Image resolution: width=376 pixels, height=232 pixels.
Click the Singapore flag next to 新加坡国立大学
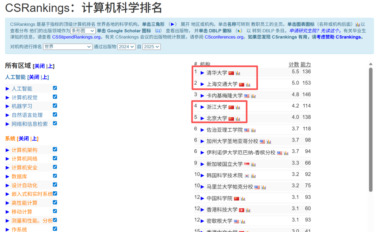click(247, 165)
